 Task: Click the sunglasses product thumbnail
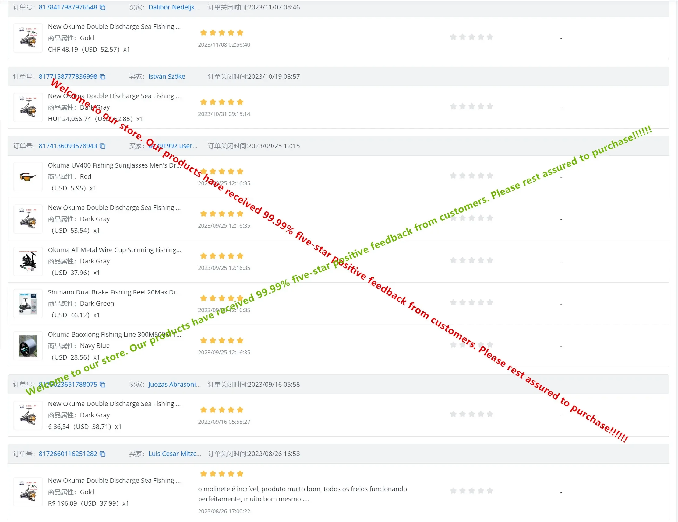tap(28, 177)
